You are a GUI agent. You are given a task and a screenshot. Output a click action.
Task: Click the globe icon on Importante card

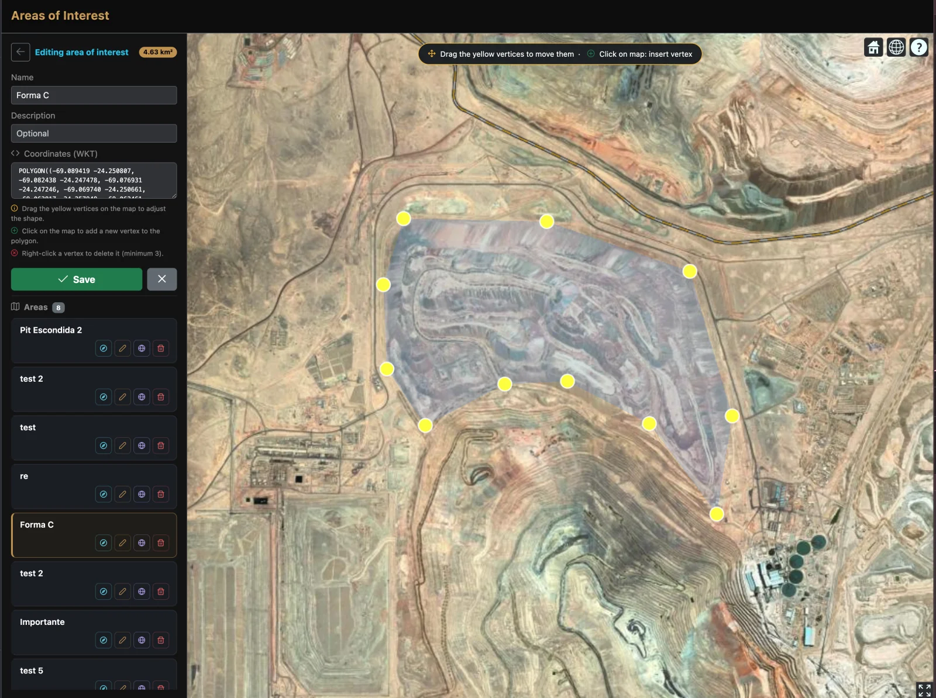(x=142, y=640)
